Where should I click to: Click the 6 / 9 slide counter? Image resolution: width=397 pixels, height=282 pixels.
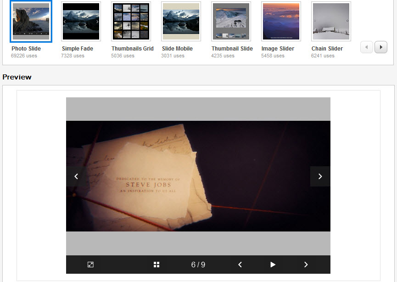point(198,265)
